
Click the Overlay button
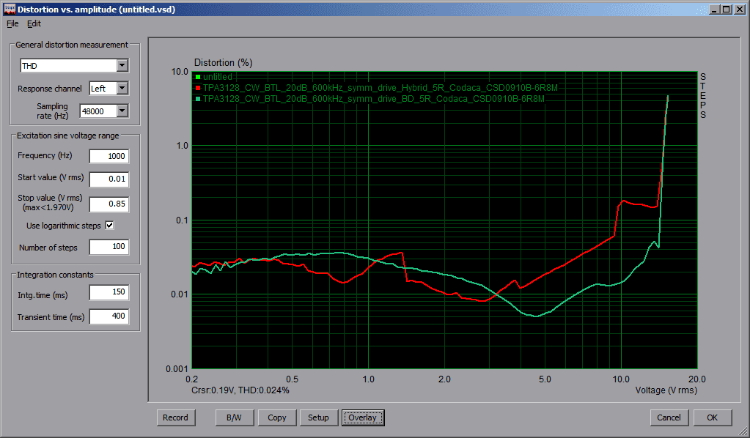(362, 417)
